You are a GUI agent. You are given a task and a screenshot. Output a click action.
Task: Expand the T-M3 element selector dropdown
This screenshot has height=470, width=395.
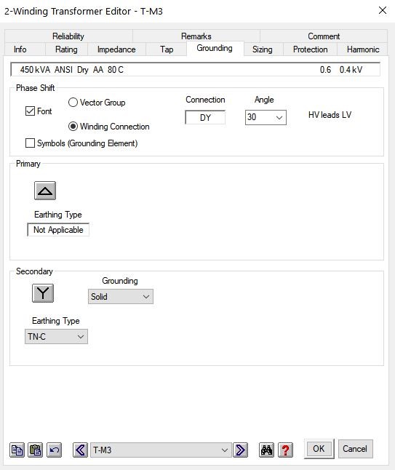[161, 450]
